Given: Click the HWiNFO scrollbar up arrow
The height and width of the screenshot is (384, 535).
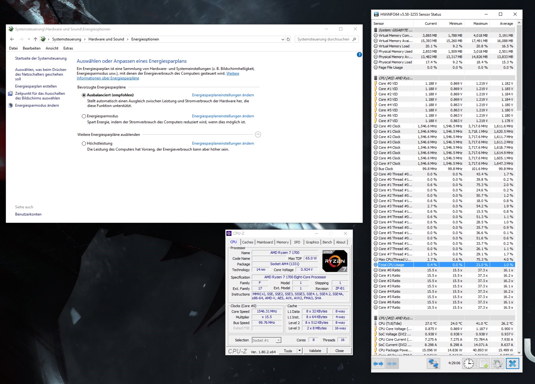Looking at the screenshot, I should click(x=519, y=23).
